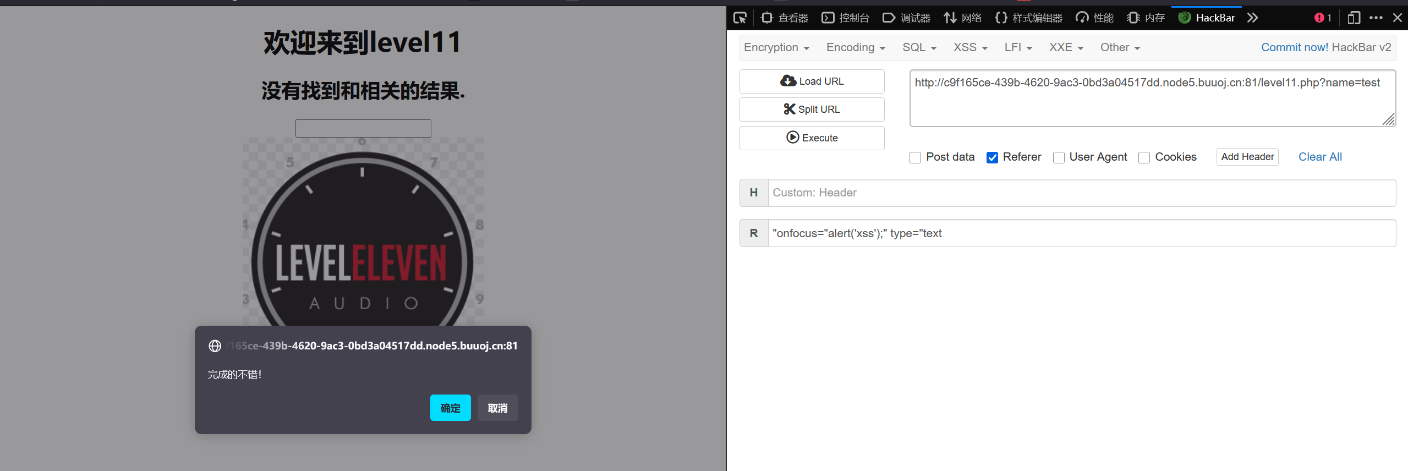
Task: Expand the SQL dropdown menu
Action: [x=919, y=48]
